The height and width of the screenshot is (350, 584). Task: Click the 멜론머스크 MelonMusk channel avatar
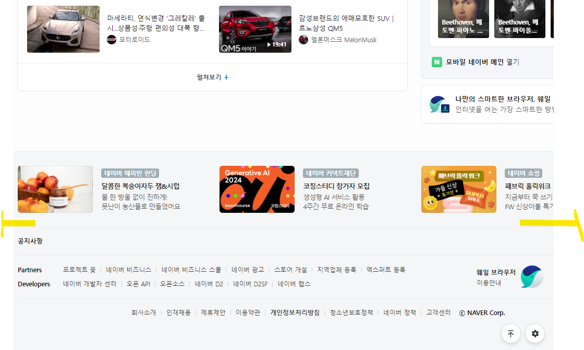tap(303, 40)
